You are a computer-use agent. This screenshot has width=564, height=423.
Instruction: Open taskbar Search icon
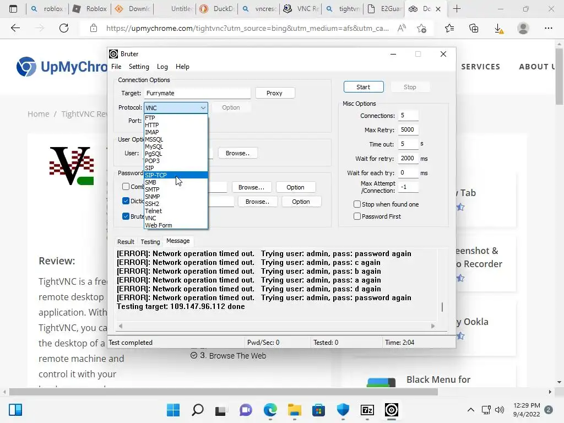[198, 410]
